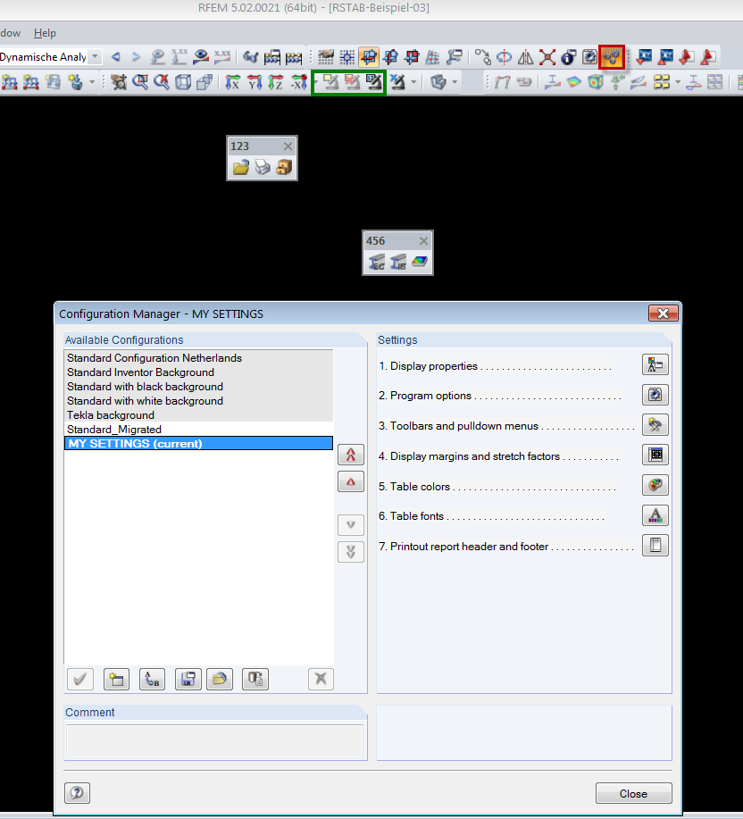Open Table colors settings palette icon
The image size is (743, 819).
(655, 485)
